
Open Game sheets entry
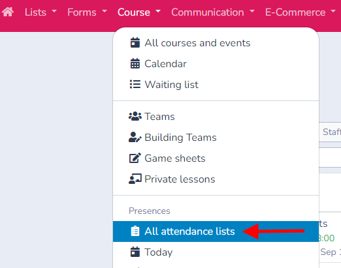click(216, 158)
